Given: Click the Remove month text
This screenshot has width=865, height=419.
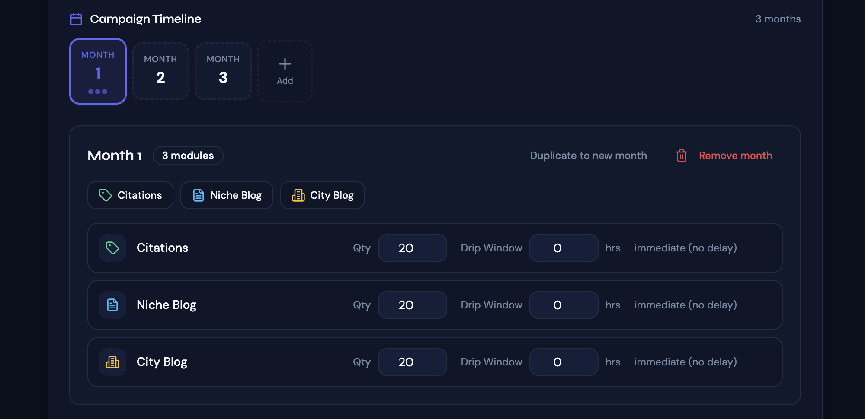Looking at the screenshot, I should (x=735, y=156).
